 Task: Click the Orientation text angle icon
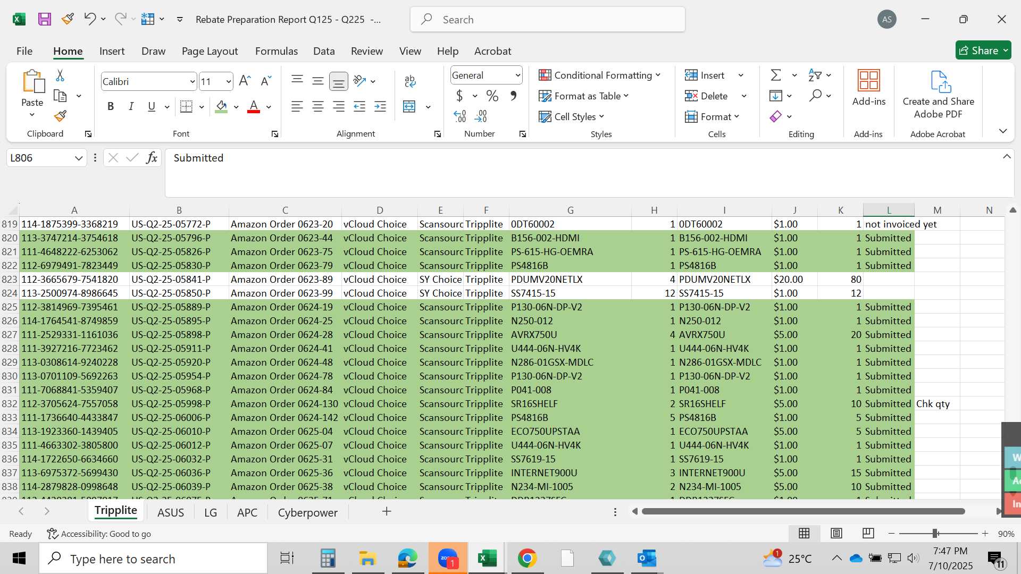click(x=360, y=81)
